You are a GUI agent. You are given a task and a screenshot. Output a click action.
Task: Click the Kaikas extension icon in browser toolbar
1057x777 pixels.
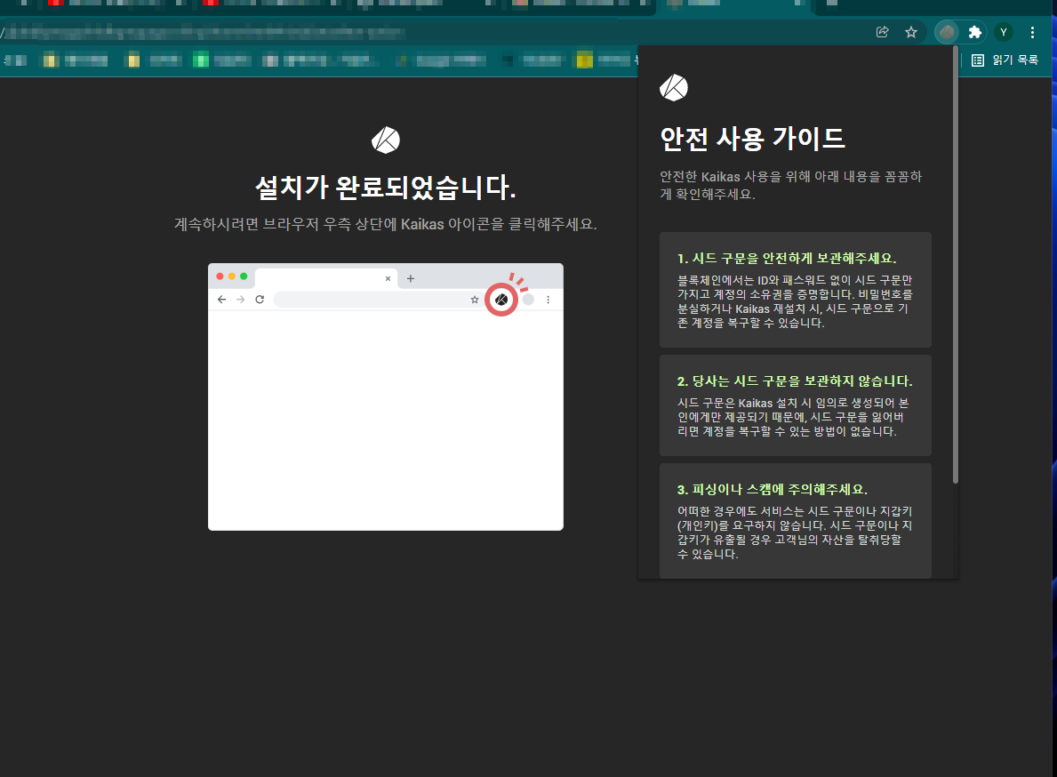point(947,32)
